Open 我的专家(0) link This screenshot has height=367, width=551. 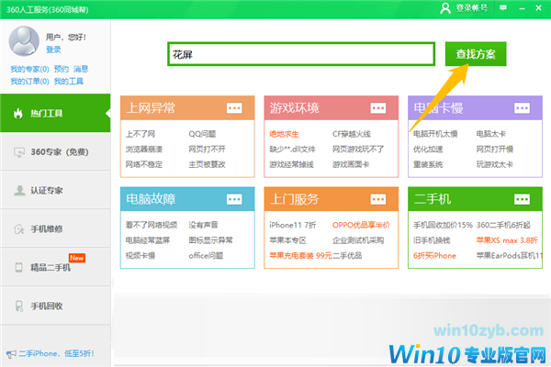(29, 69)
